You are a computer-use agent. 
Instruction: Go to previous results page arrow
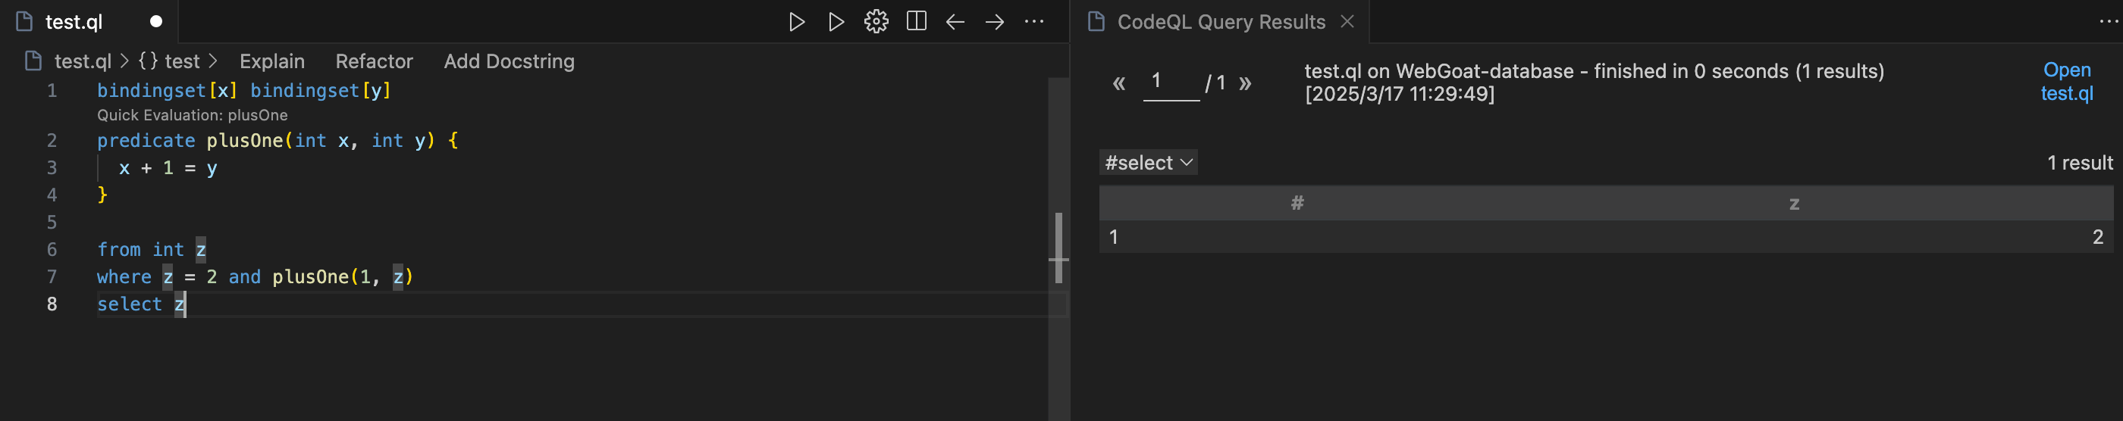click(x=1118, y=83)
